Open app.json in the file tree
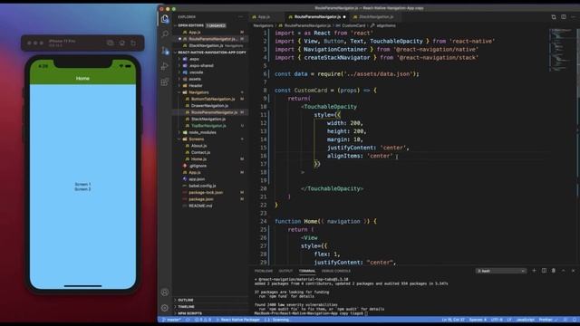 coord(197,179)
